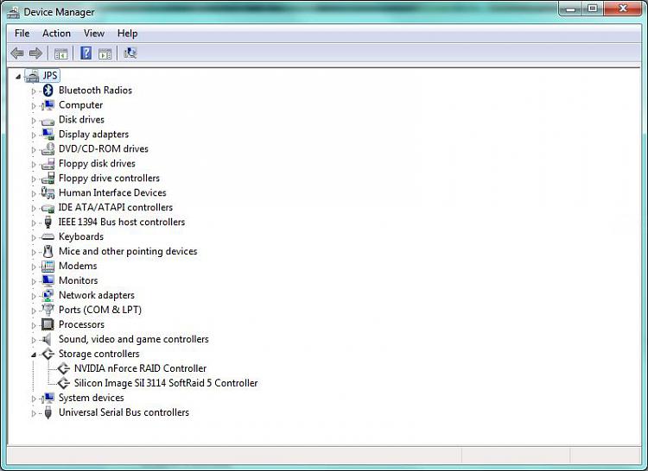The width and height of the screenshot is (648, 471).
Task: Click the Forward arrow toolbar icon
Action: [36, 53]
